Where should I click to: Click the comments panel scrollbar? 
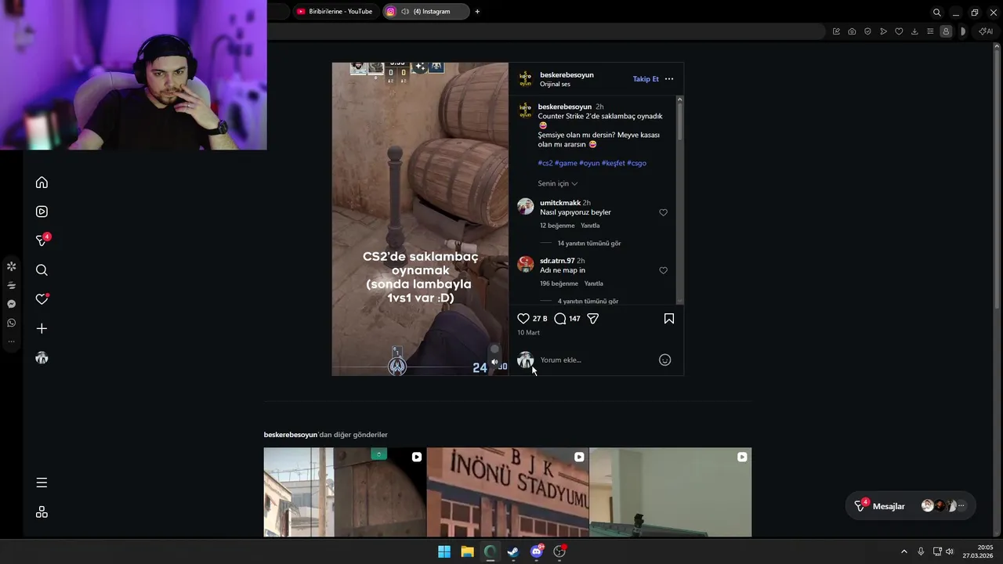(x=680, y=121)
